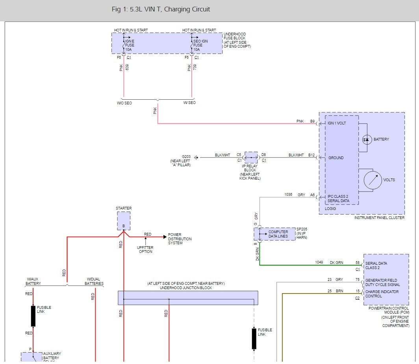This screenshot has height=364, width=419.
Task: Click the I/P Relay Block connector box
Action: [251, 158]
